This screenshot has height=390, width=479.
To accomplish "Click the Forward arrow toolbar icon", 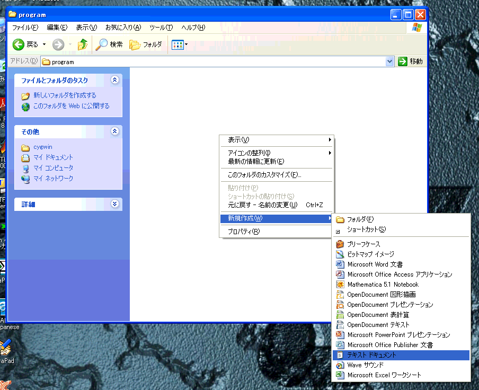I will pyautogui.click(x=58, y=45).
